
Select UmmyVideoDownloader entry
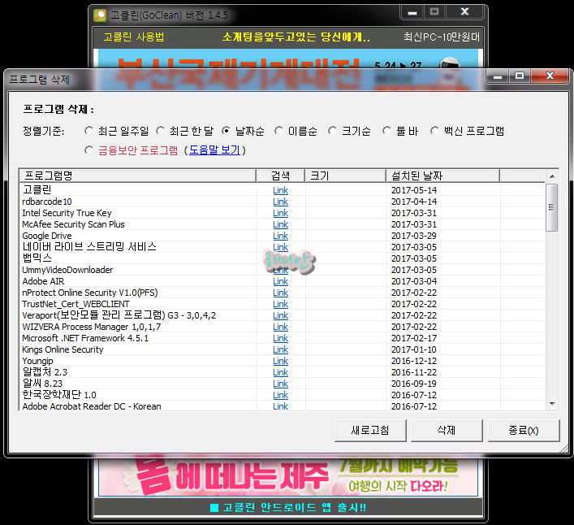[67, 270]
